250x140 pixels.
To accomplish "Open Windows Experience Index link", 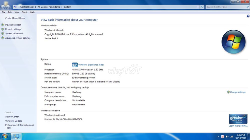I will [x=91, y=65].
